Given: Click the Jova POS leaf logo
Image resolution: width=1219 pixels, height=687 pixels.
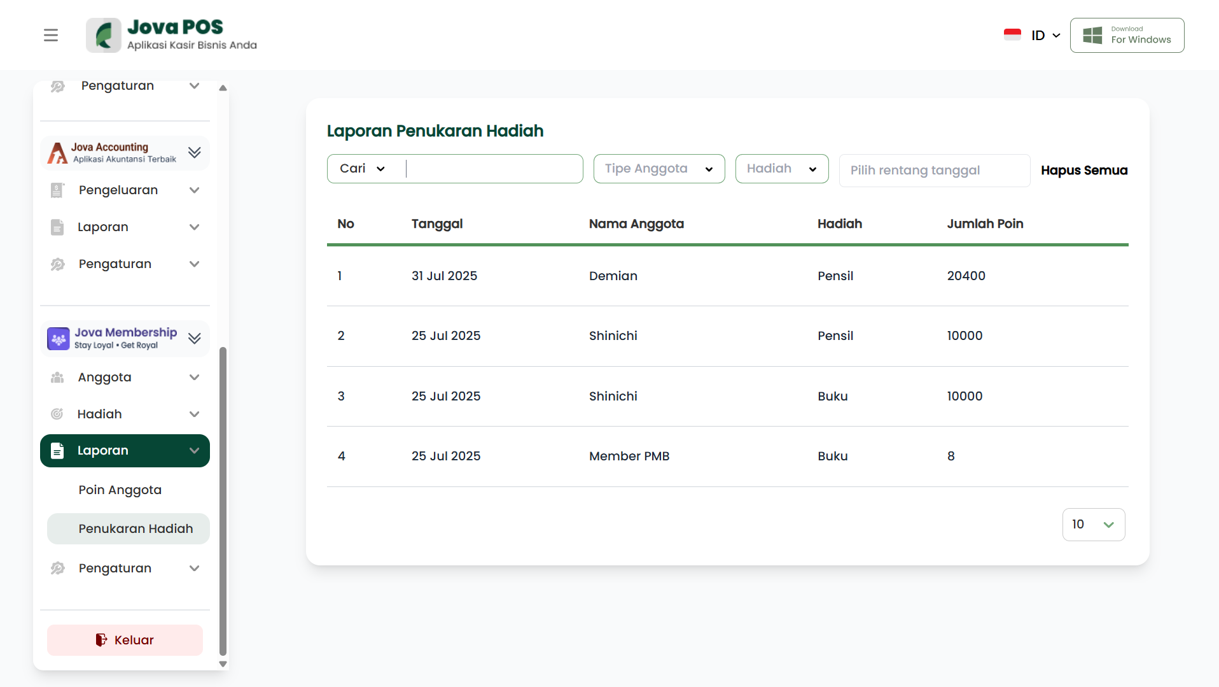Looking at the screenshot, I should 104,35.
